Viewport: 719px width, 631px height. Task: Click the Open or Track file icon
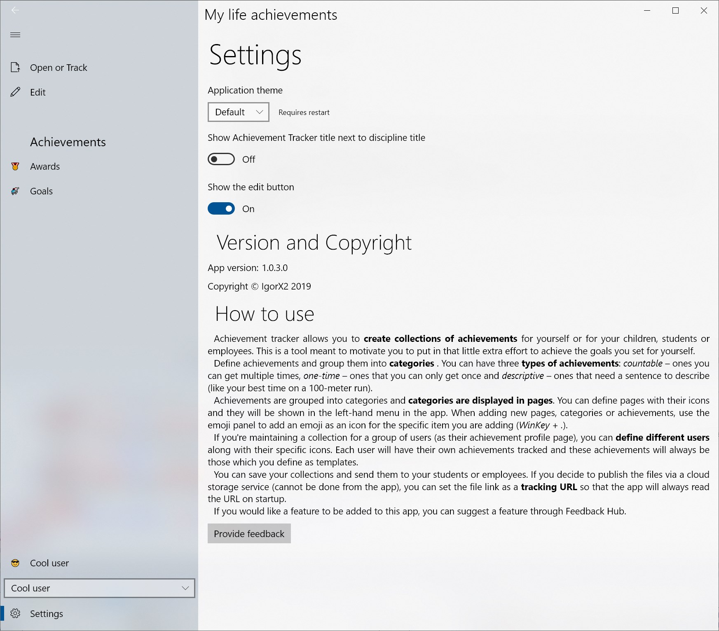point(15,67)
